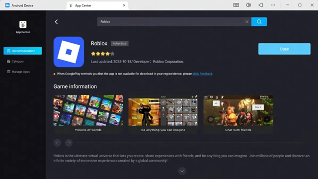Open the Be anything you can imagine screenshot

pos(163,114)
